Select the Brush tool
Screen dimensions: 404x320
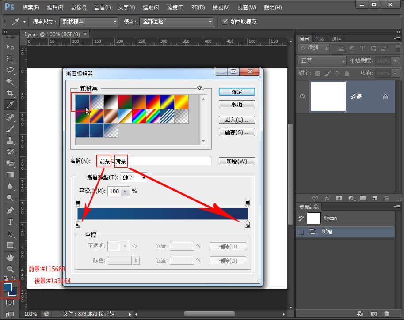pos(10,128)
